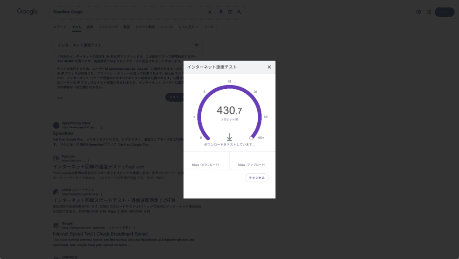Switch to the ニュース tab
Image resolution: width=459 pixels, height=259 pixels.
(166, 27)
